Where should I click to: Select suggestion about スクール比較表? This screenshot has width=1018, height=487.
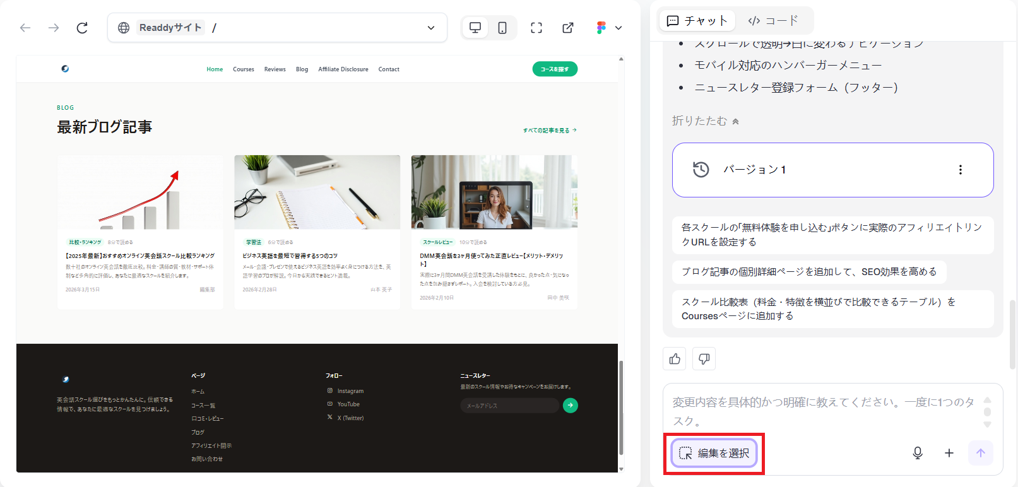pos(833,309)
